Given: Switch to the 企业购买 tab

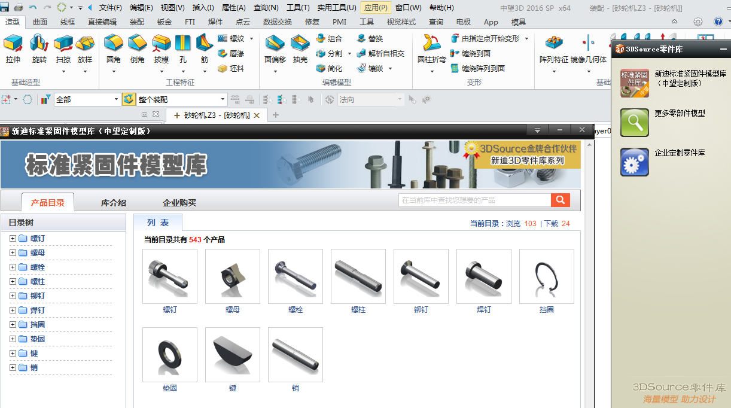Looking at the screenshot, I should [x=179, y=202].
